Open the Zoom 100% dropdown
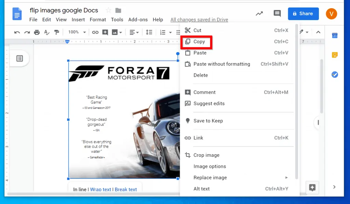Viewport: 350px width, 204px height. click(x=77, y=32)
